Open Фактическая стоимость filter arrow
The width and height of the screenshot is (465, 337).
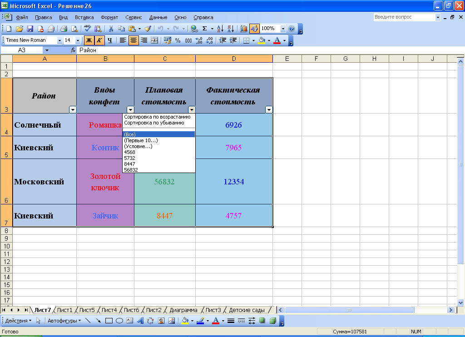(269, 110)
